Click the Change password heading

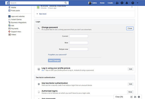pos(50,27)
